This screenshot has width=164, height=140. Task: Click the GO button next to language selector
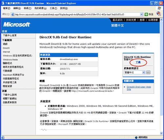coord(148,72)
